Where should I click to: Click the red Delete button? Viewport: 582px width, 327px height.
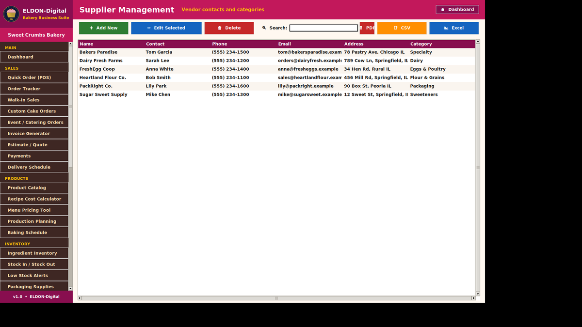coord(229,28)
